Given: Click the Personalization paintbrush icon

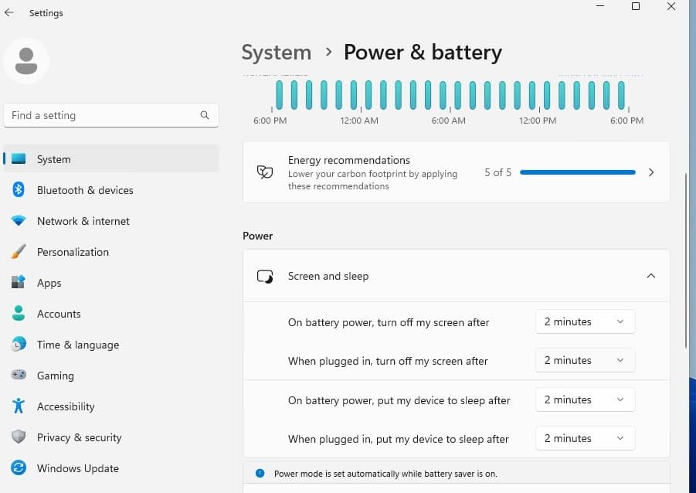Looking at the screenshot, I should coord(19,252).
